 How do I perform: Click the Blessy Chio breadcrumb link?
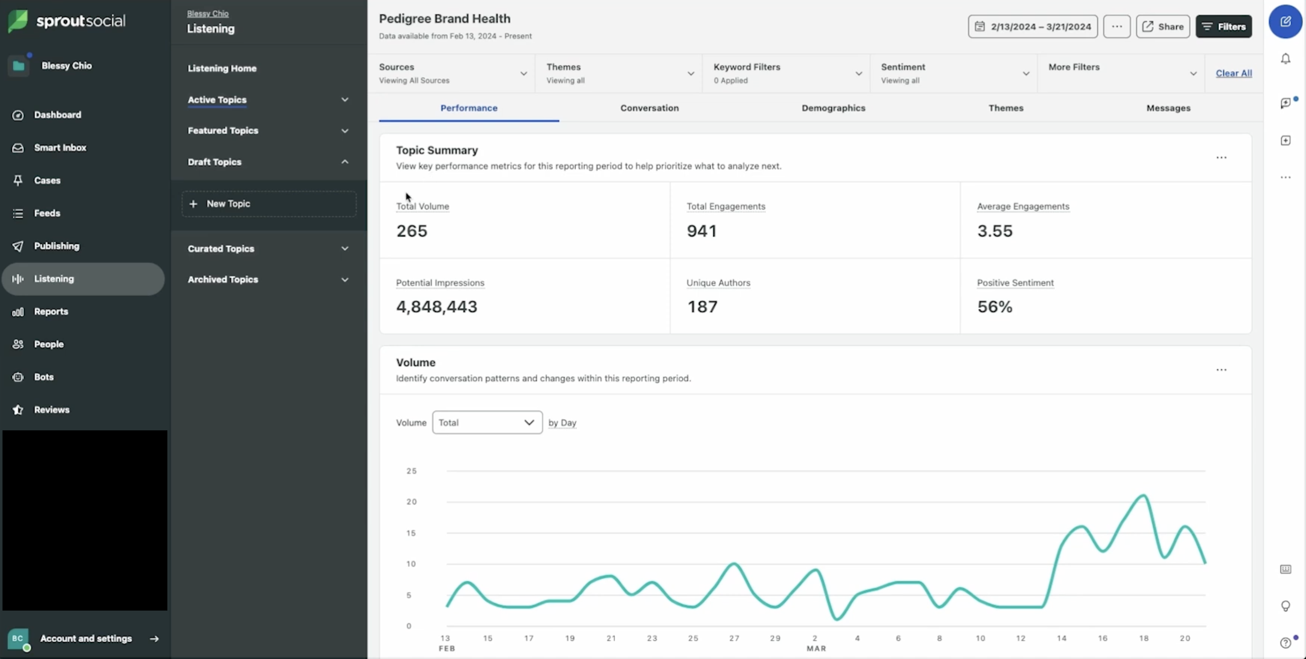[x=208, y=13]
